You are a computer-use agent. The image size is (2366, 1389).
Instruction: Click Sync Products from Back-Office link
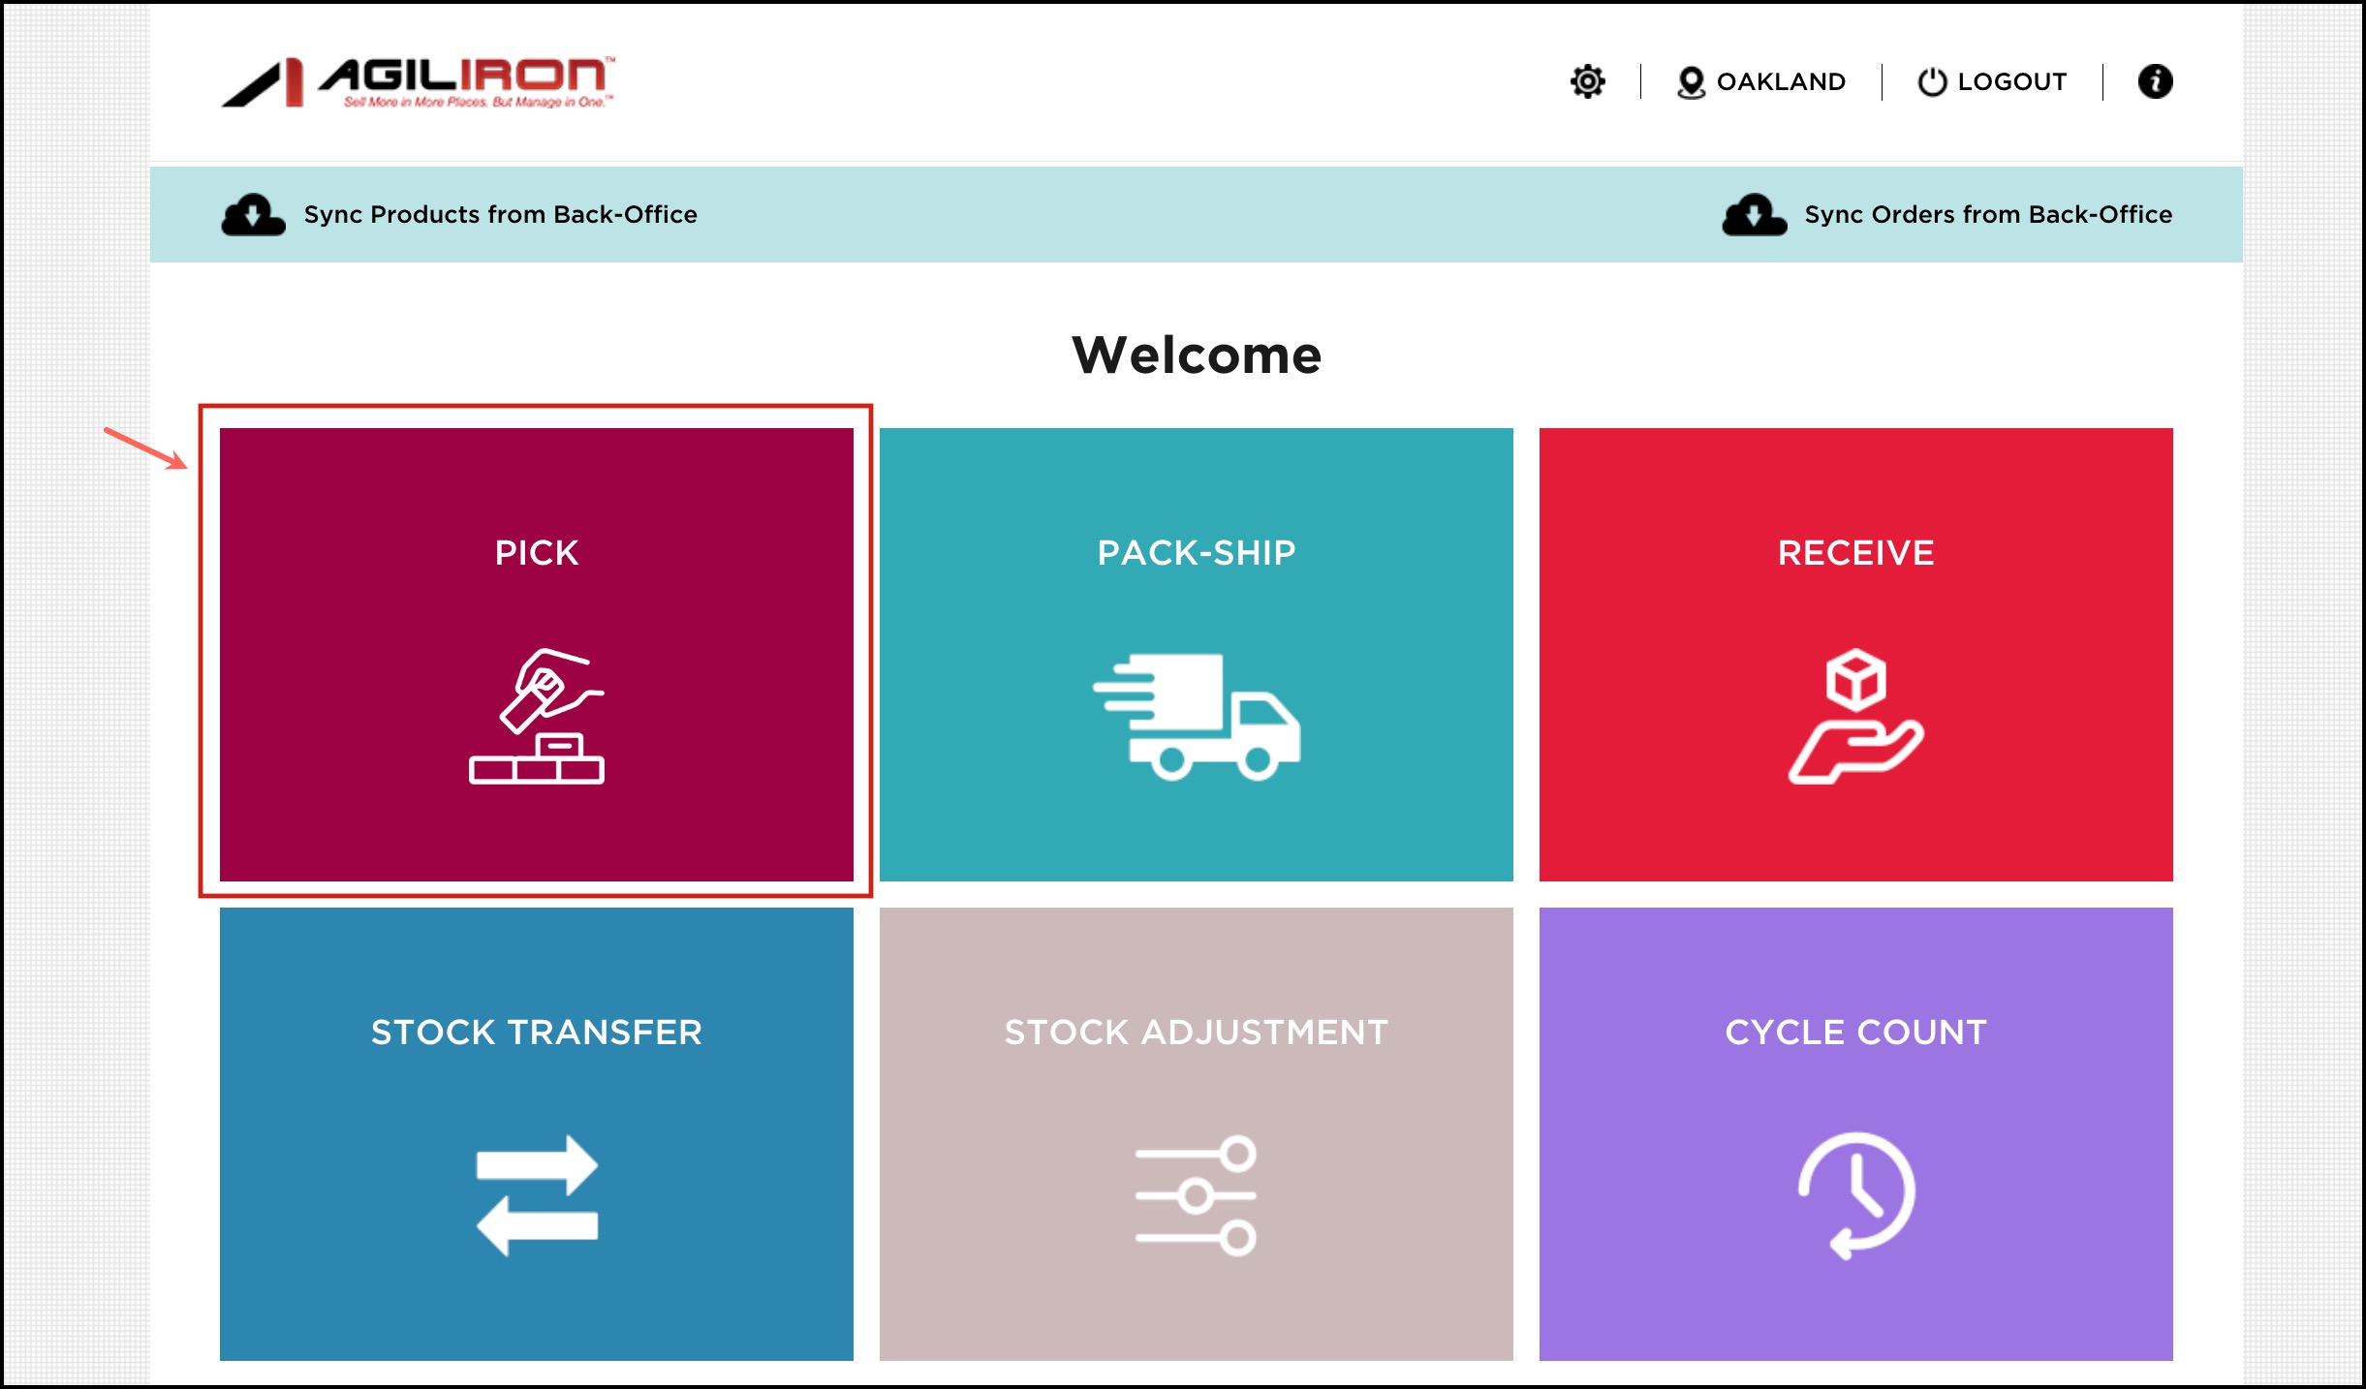pos(500,215)
